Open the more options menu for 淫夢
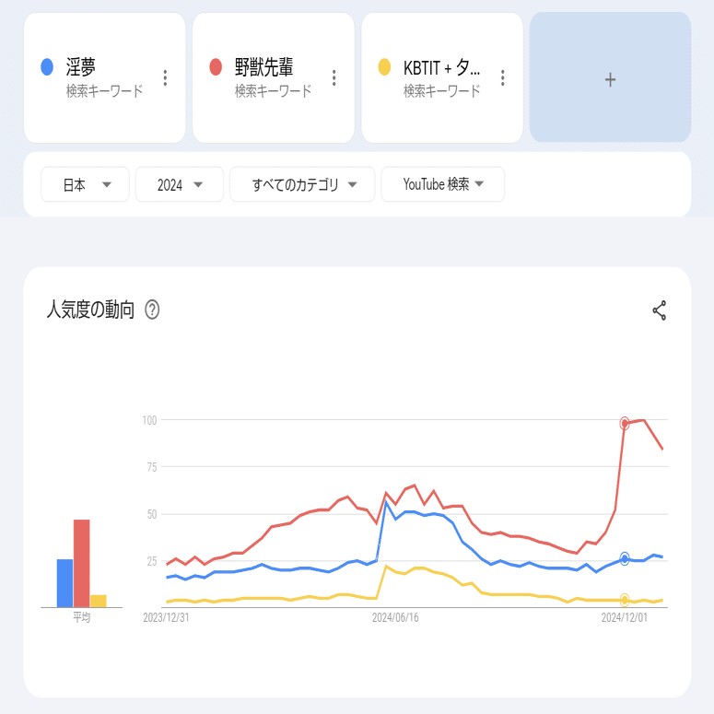 pos(165,78)
